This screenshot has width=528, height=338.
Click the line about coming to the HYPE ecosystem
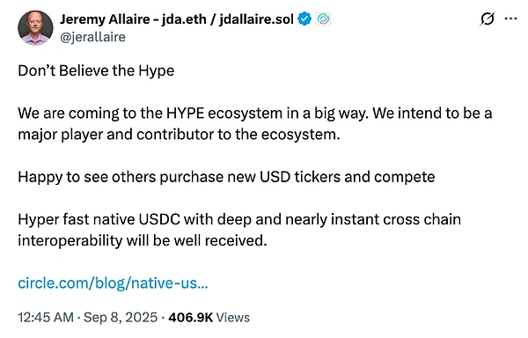pyautogui.click(x=255, y=114)
